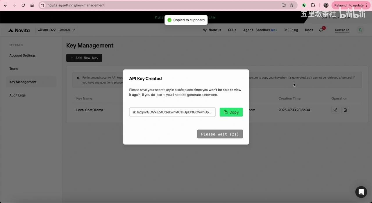Open the Docs link
Viewport: 372px width, 203px height.
coord(309,30)
